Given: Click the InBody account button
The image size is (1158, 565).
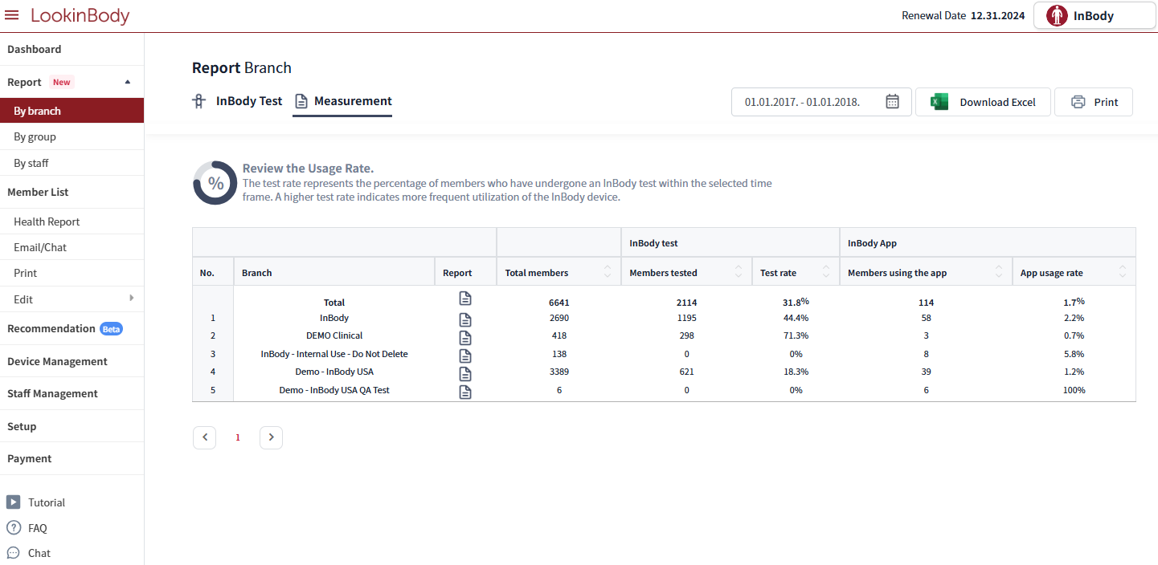Looking at the screenshot, I should 1095,15.
